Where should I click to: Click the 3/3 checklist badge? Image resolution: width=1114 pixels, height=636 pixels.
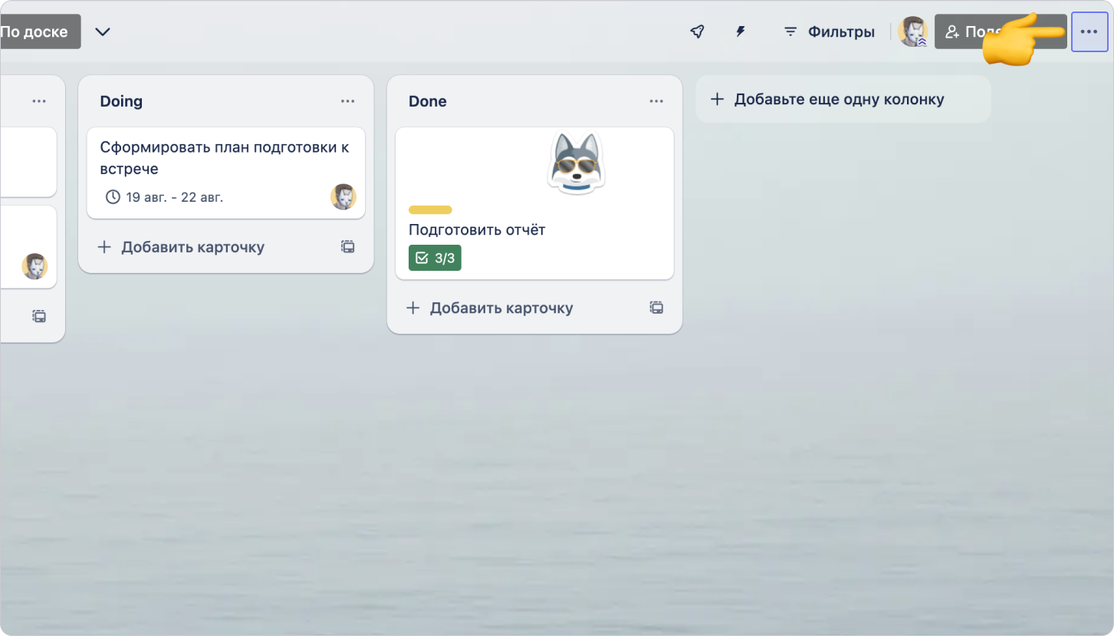click(x=435, y=258)
